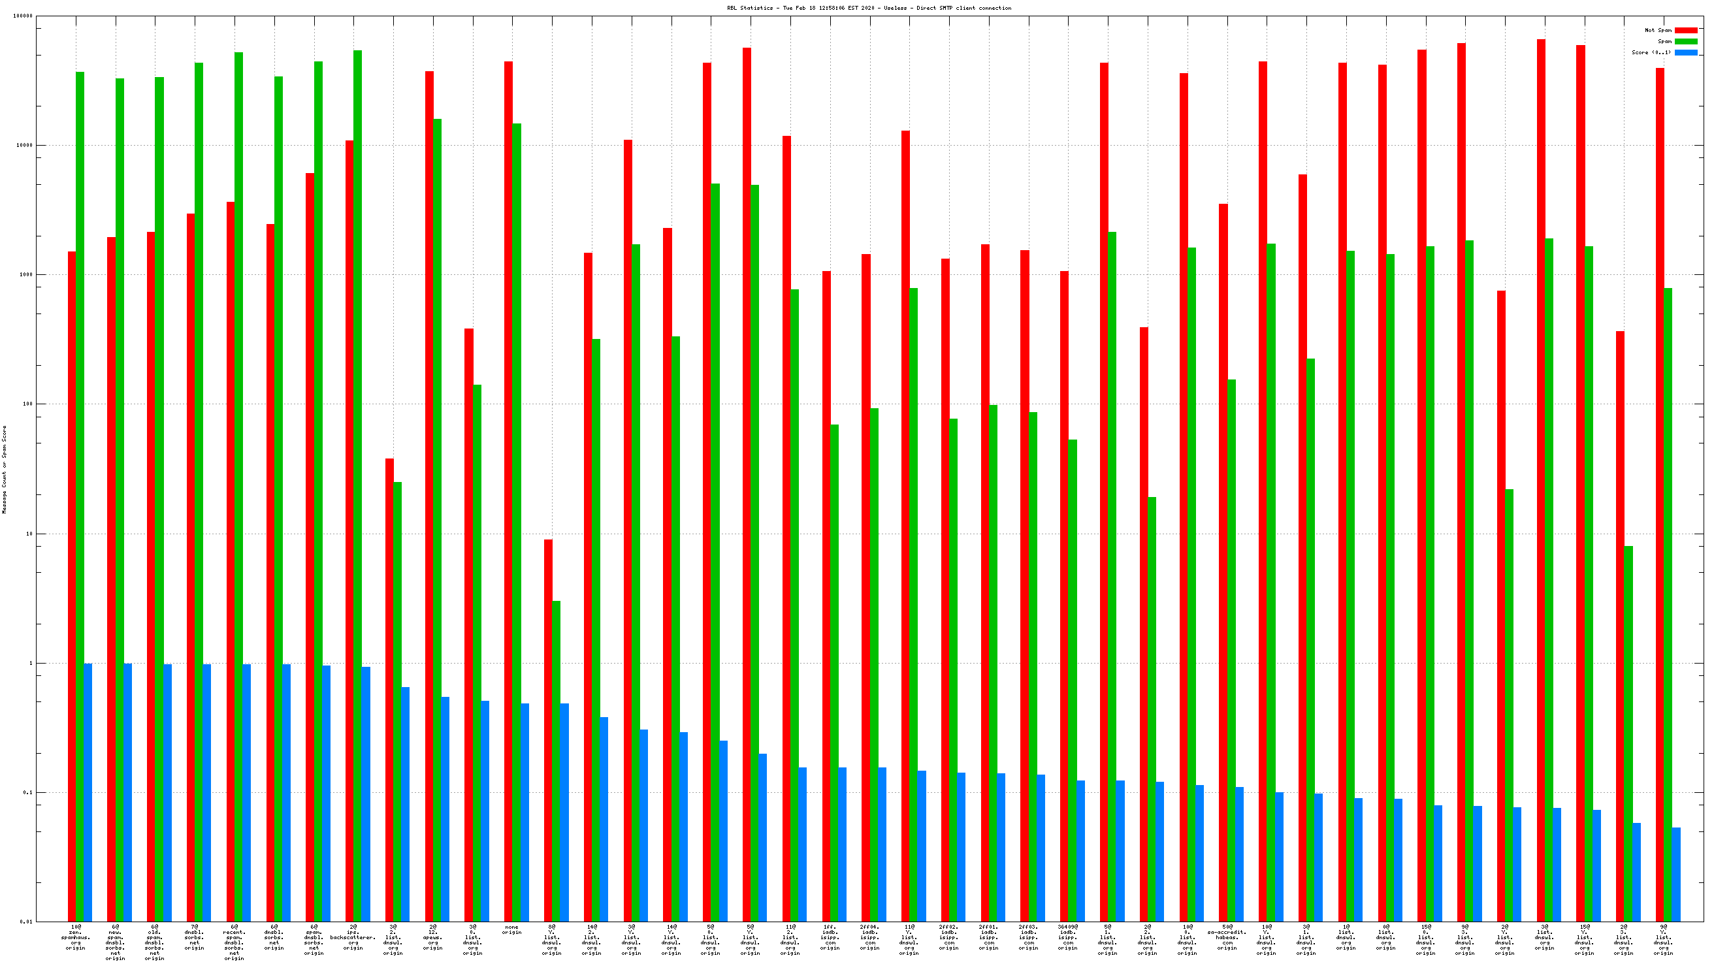Viewport: 1714px width, 964px height.
Task: Click the blue Score legend swatch
Action: click(x=1685, y=52)
